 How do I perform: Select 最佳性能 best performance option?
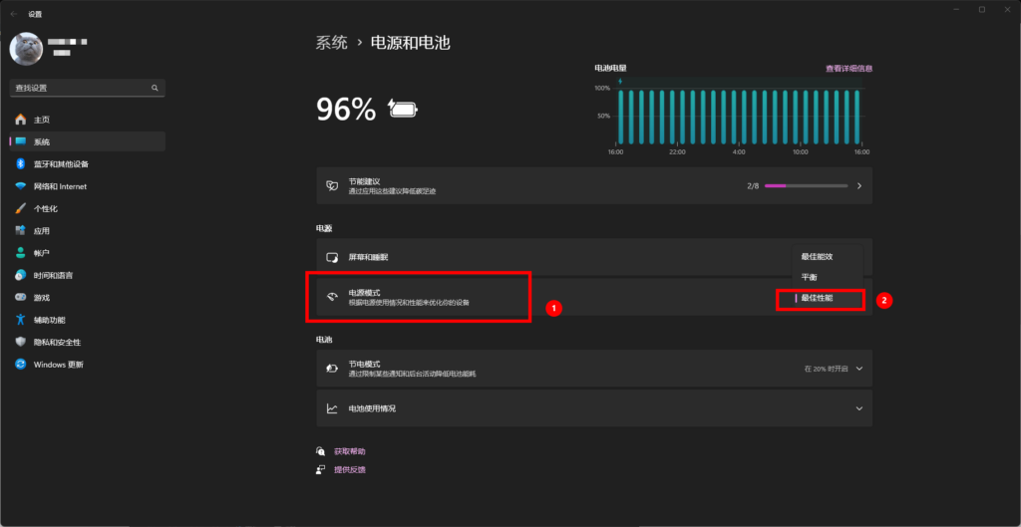[817, 298]
